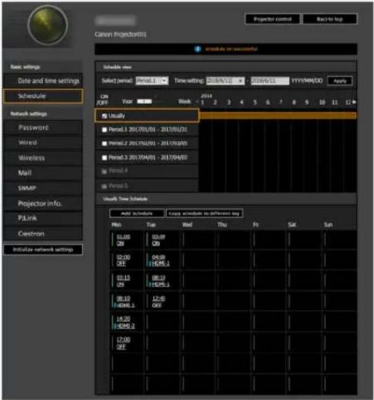Open the Wired network settings
The height and width of the screenshot is (400, 374).
pyautogui.click(x=43, y=143)
